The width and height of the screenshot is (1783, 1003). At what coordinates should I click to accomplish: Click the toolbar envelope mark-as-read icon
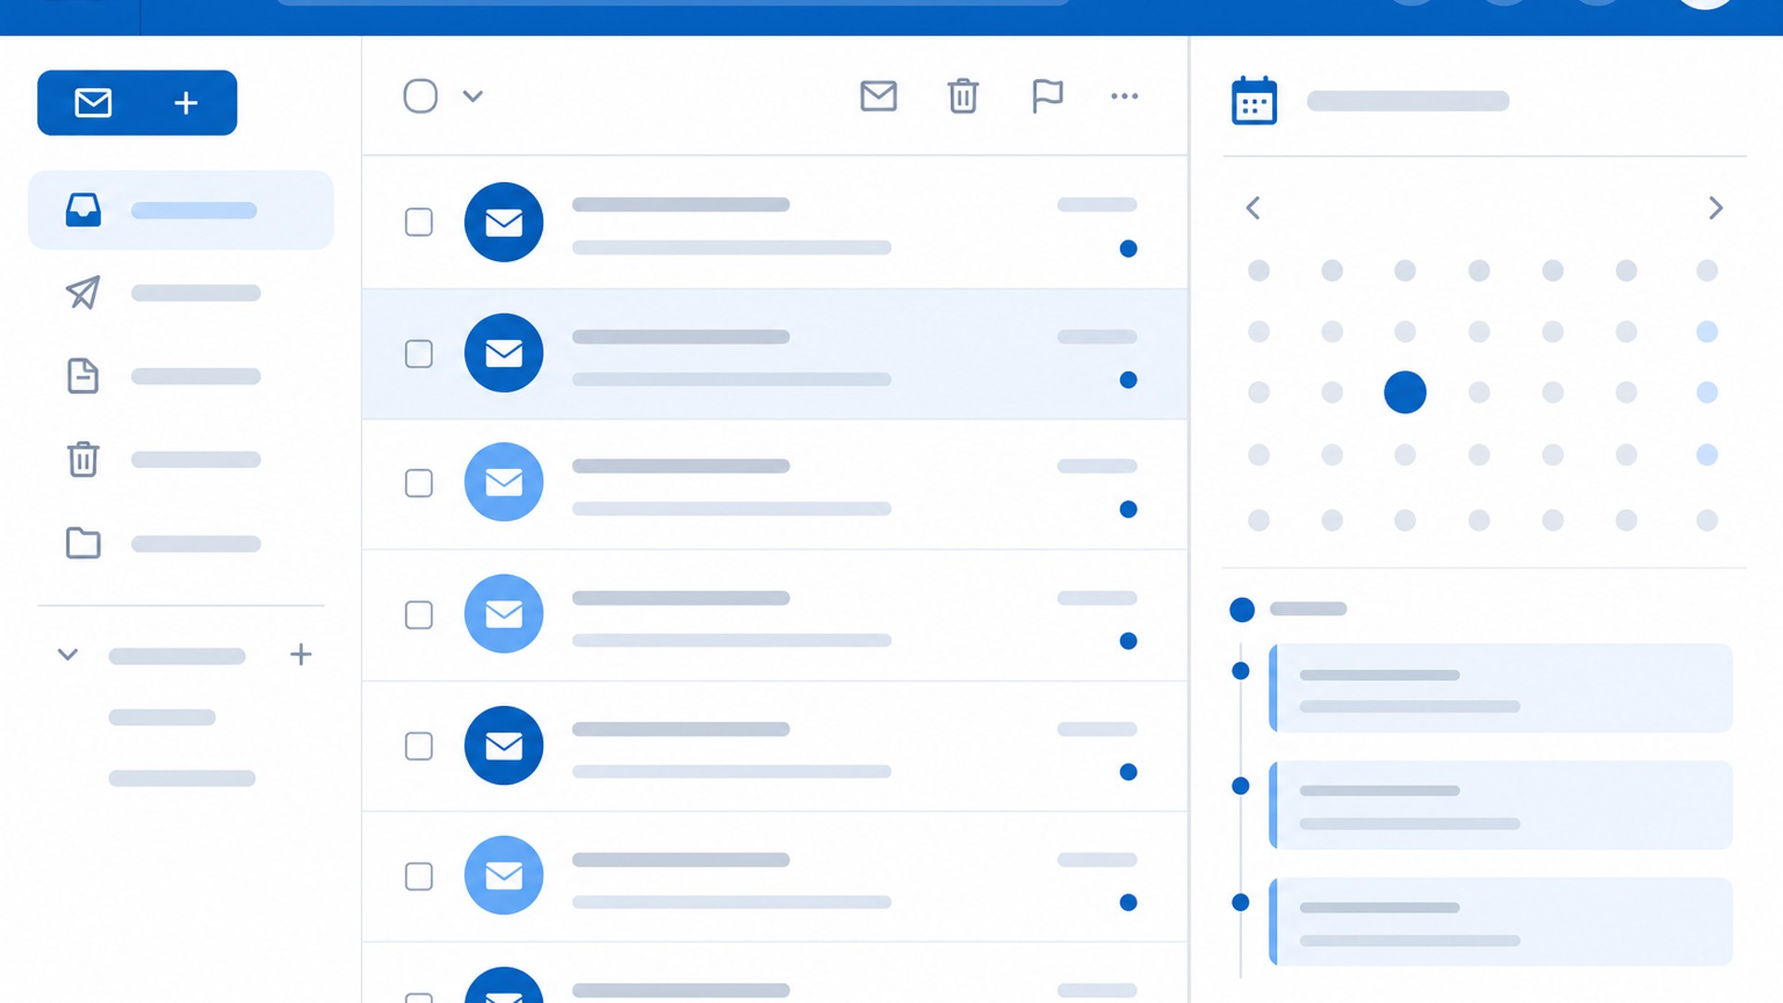tap(878, 96)
